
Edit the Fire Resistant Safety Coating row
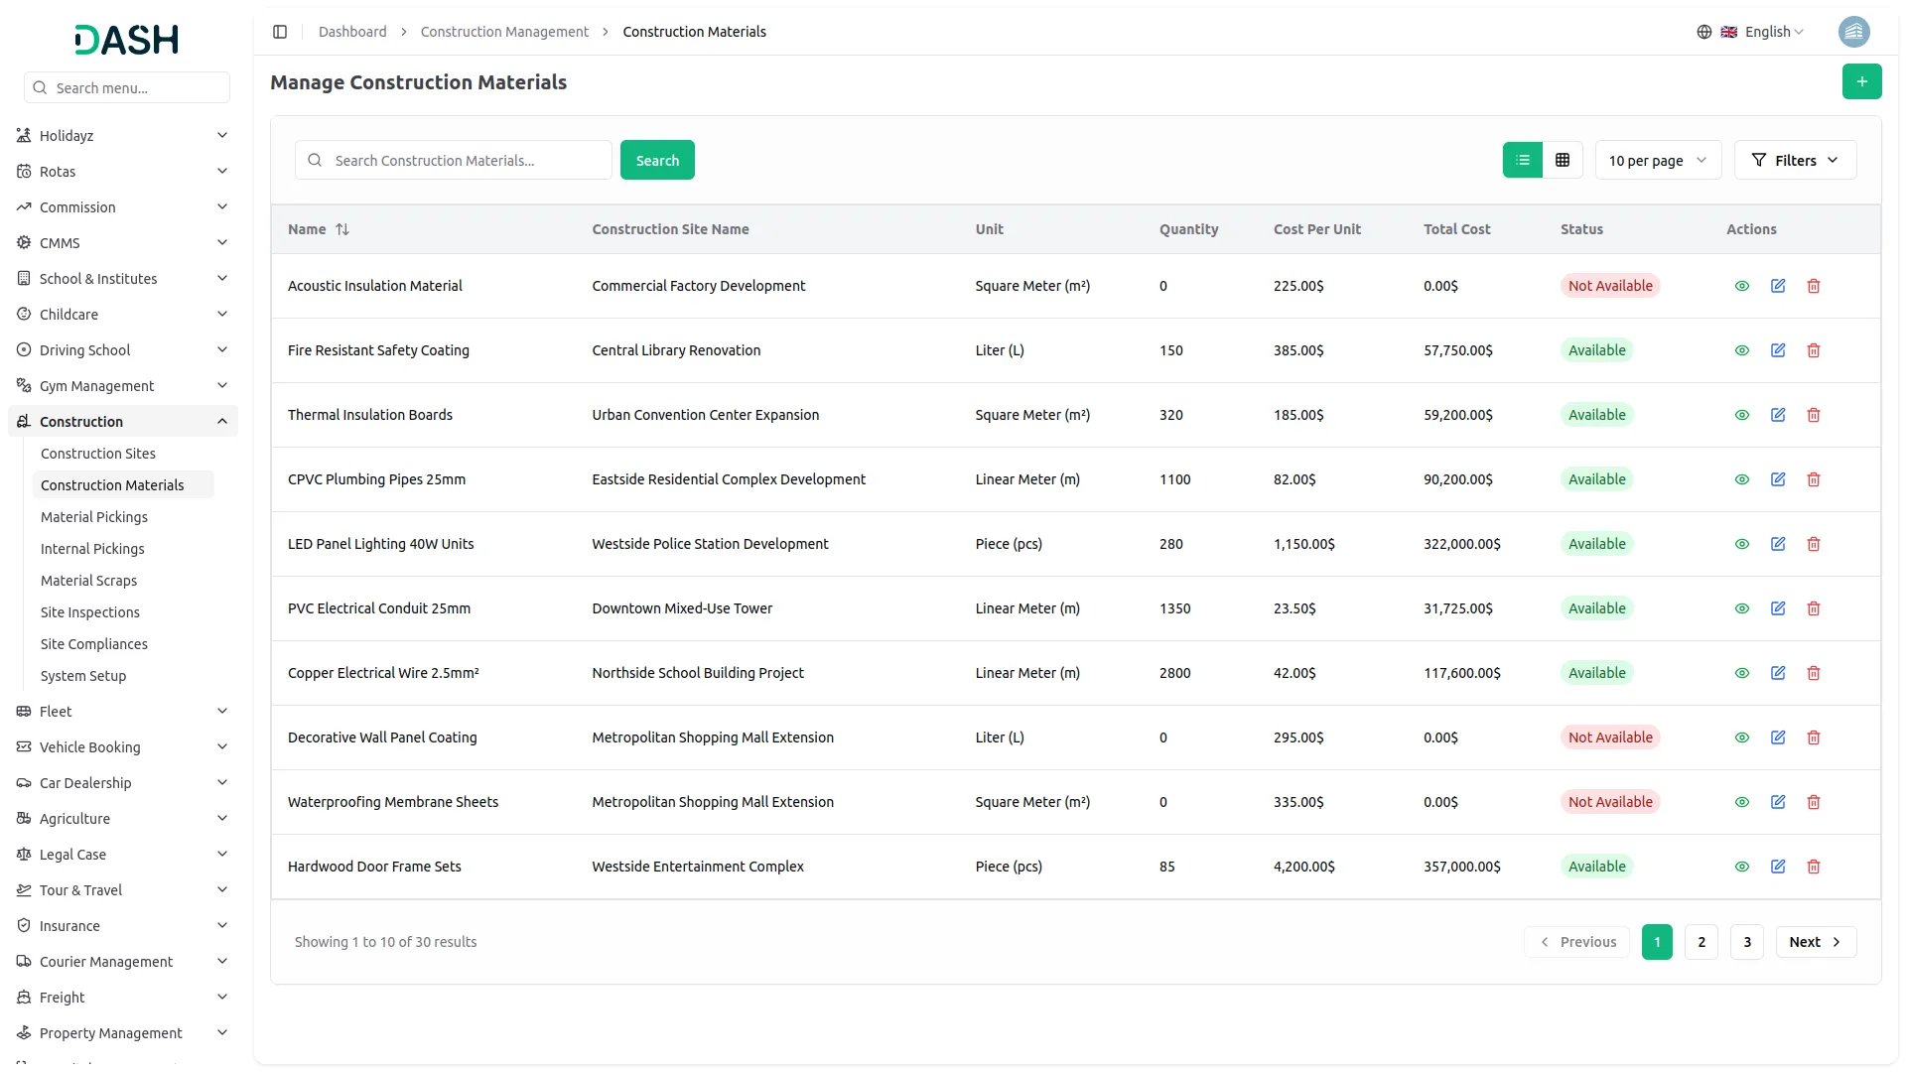pyautogui.click(x=1777, y=350)
